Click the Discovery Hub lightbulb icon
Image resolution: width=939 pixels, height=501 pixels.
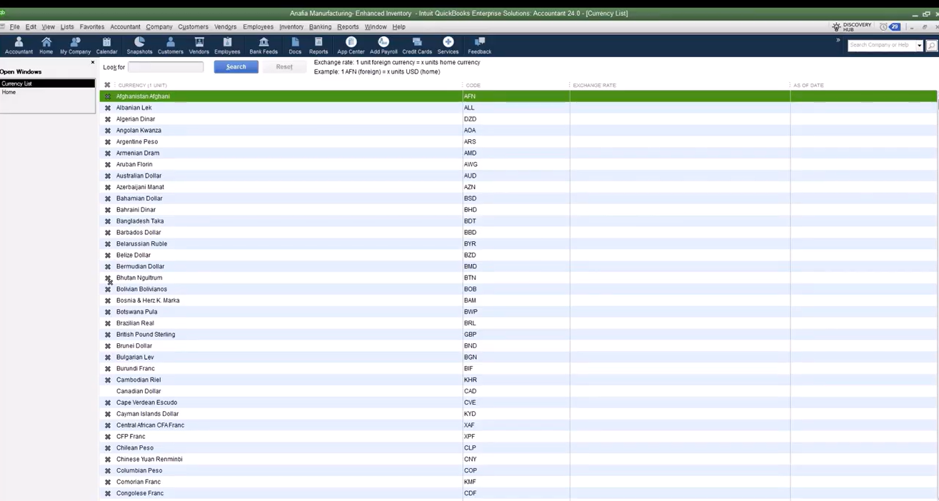pos(836,27)
